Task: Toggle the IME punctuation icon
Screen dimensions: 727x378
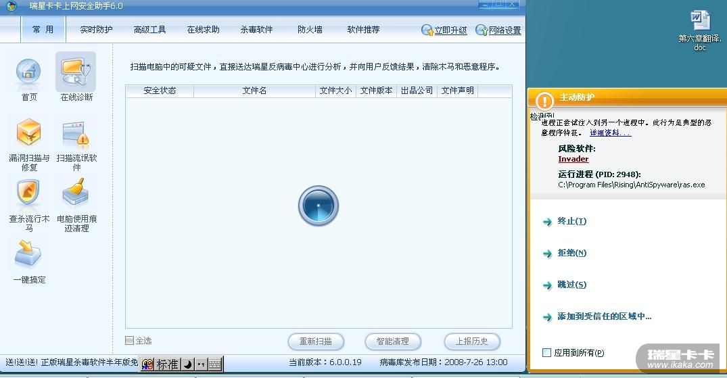Action: [202, 364]
